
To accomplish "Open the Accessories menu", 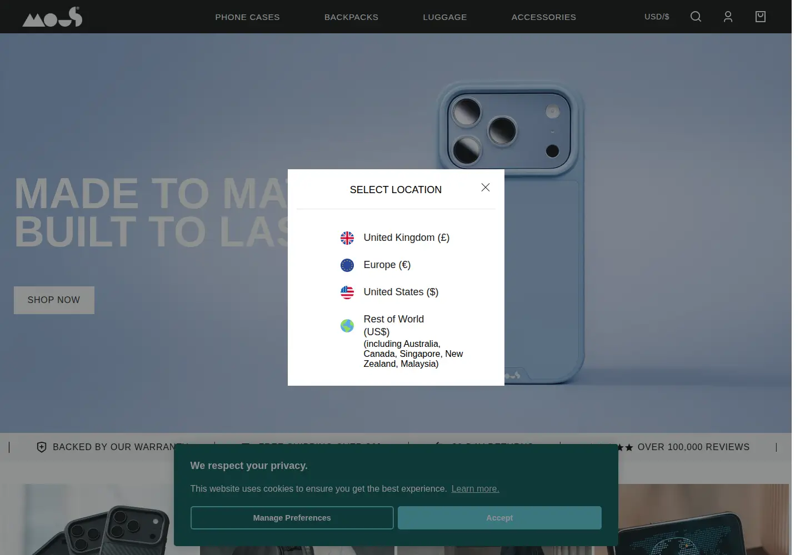I will [544, 17].
